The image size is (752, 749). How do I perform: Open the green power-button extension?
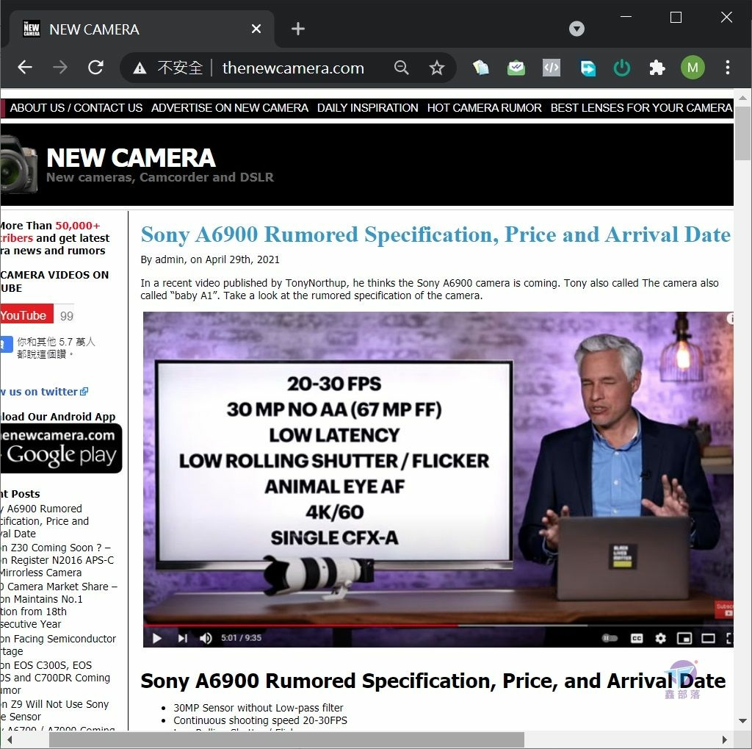tap(622, 68)
